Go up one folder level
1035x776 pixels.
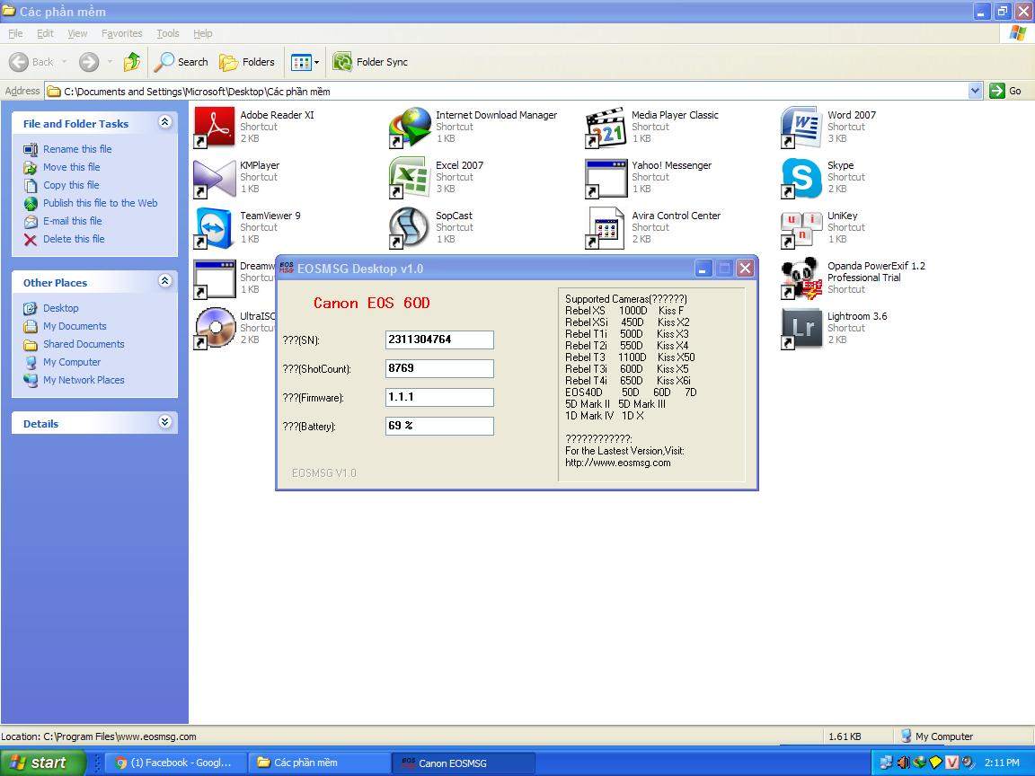point(132,62)
